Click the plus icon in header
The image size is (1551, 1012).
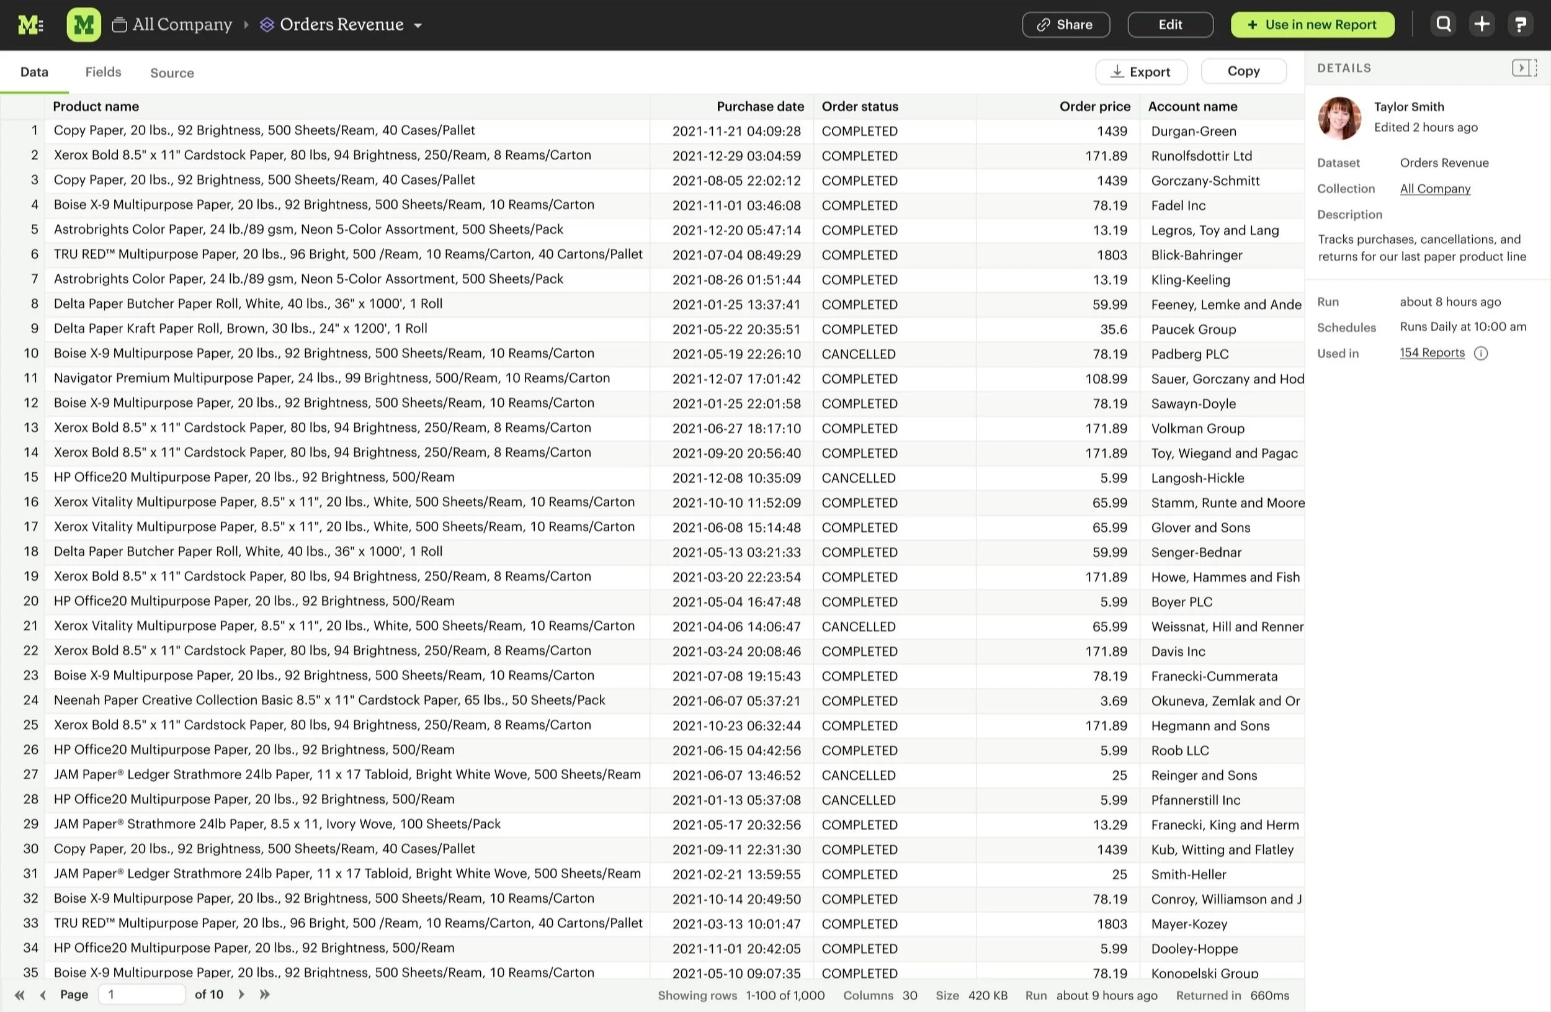point(1482,25)
